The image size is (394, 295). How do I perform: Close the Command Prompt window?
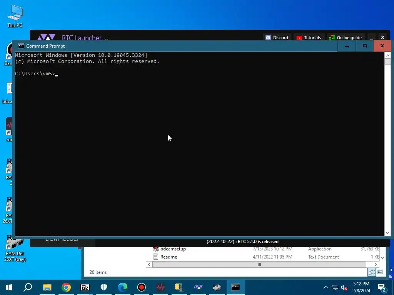click(x=382, y=46)
